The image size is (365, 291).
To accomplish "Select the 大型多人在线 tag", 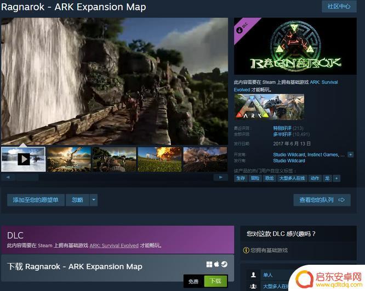I will tap(292, 178).
